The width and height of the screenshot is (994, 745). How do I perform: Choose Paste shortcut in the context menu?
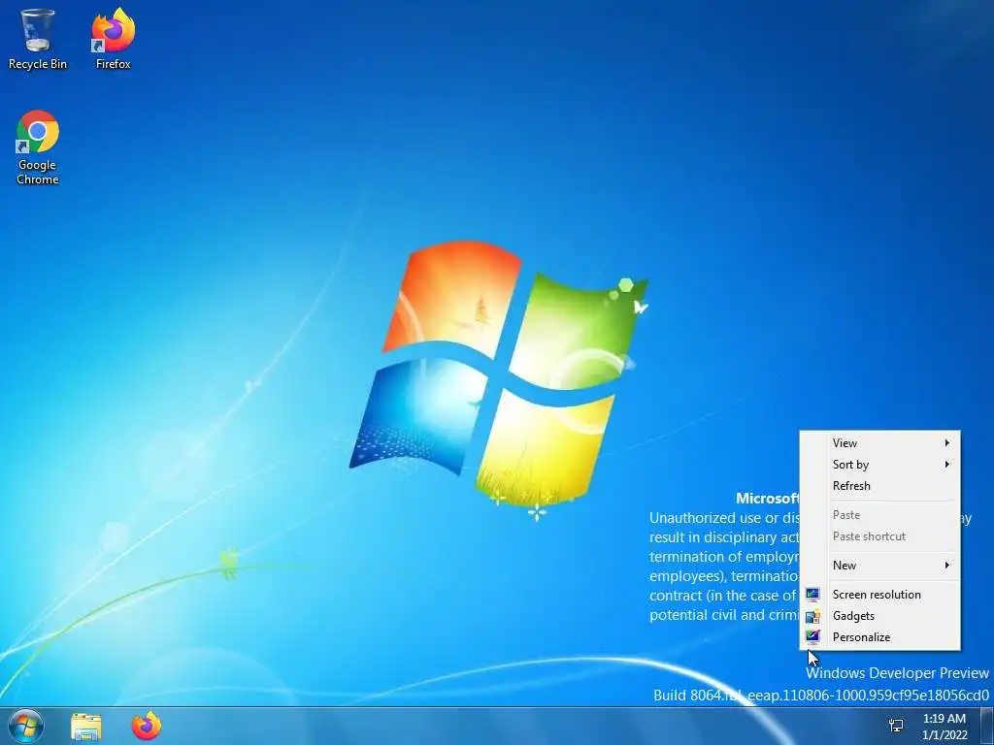pos(879,535)
